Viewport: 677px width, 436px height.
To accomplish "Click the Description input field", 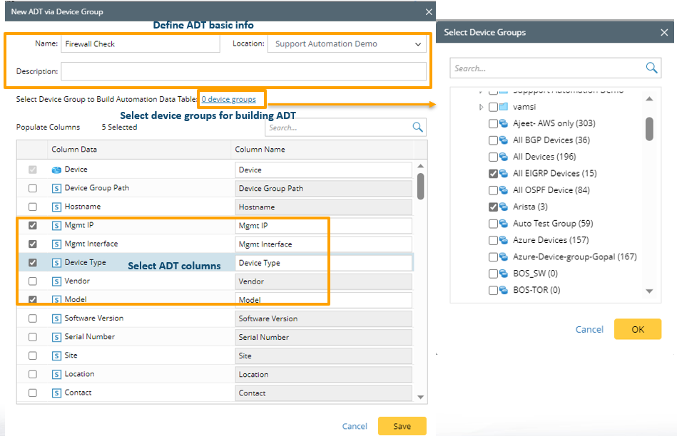I will [x=243, y=71].
